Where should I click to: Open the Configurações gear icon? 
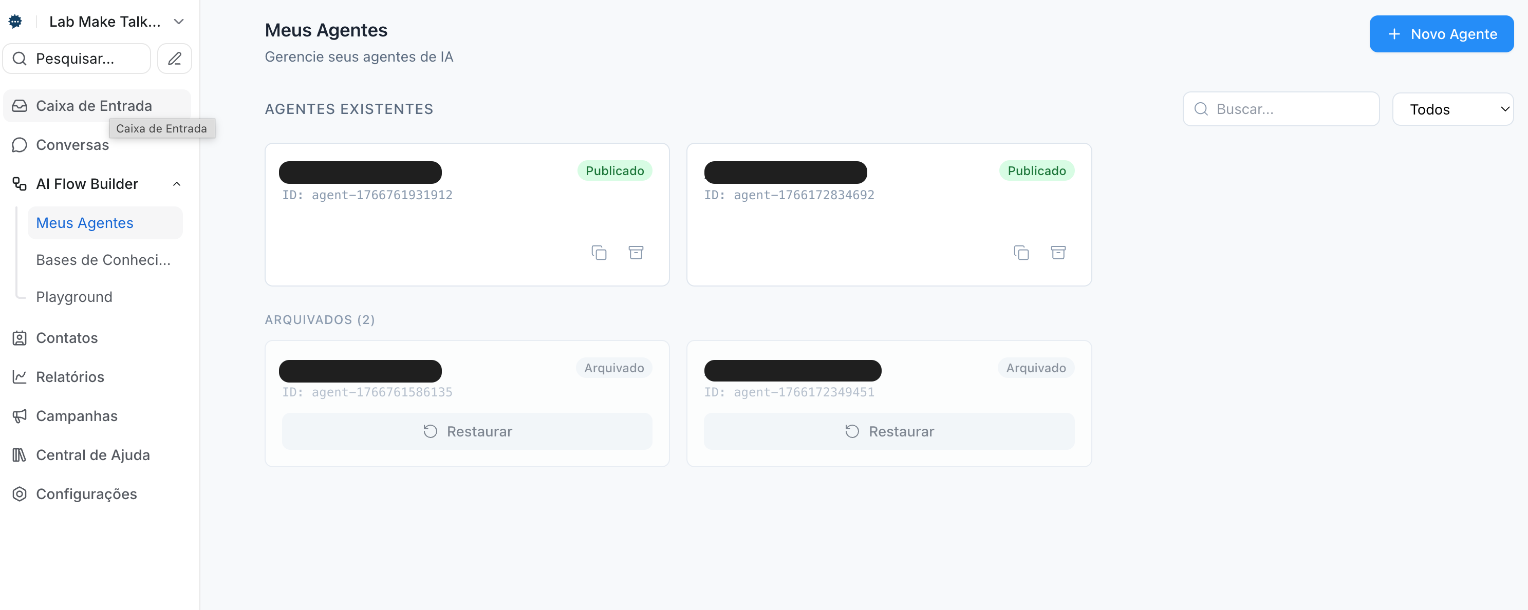(19, 493)
